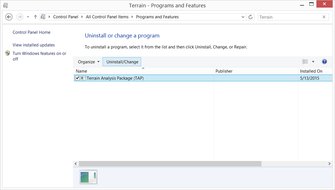Click the Up one level arrow

pos(35,17)
